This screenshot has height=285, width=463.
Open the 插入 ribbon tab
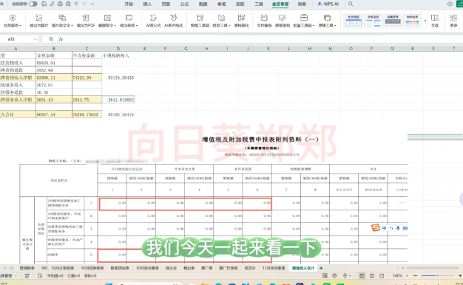point(147,4)
